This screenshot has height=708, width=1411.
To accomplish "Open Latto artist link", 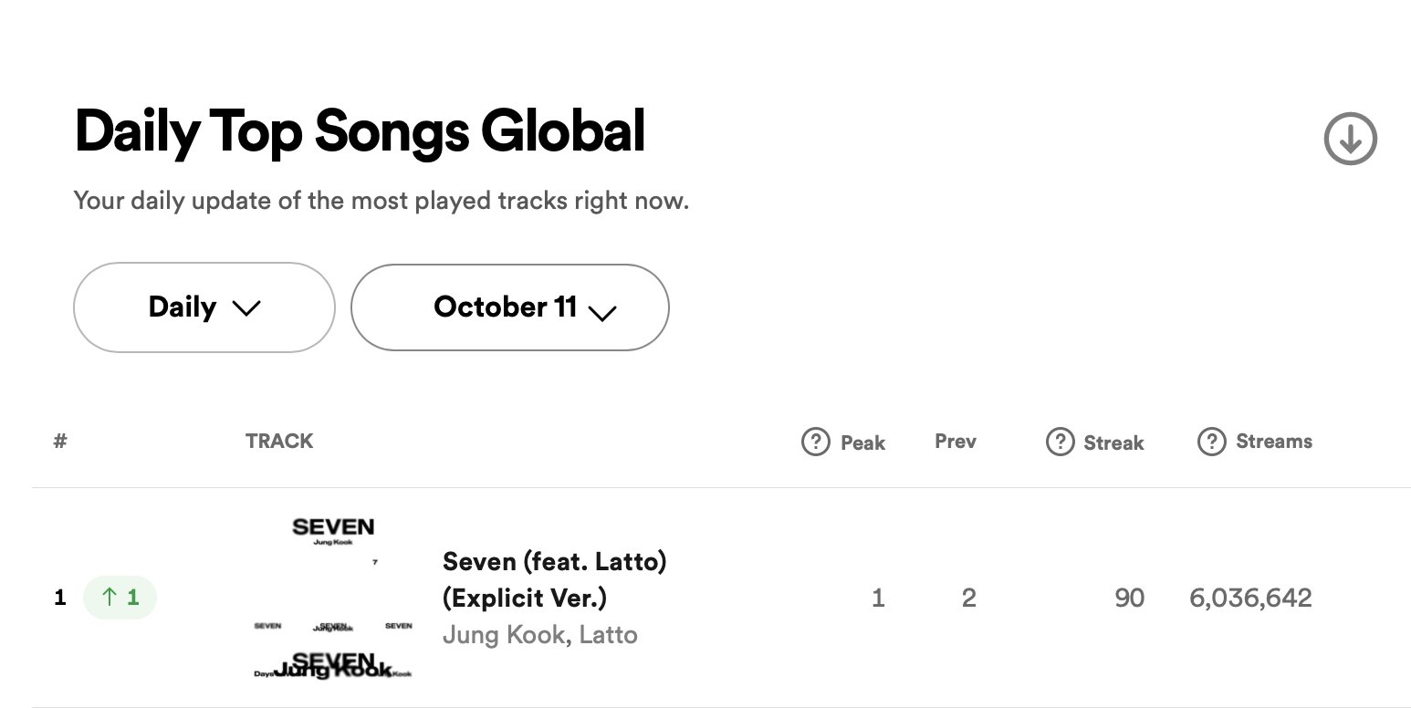I will pos(608,635).
